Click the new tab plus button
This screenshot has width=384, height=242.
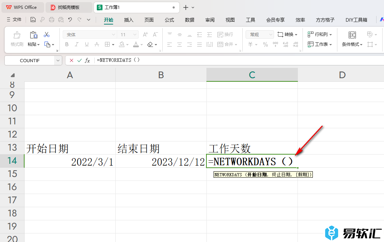(x=186, y=7)
